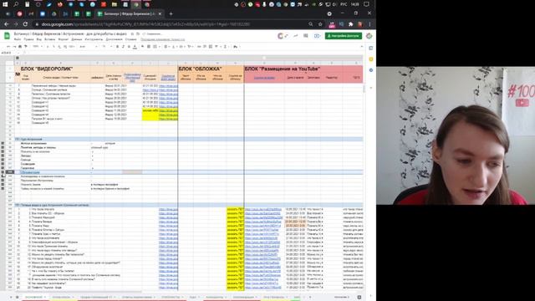This screenshot has width=535, height=301.
Task: Open the Вставка menu
Action: pos(50,39)
